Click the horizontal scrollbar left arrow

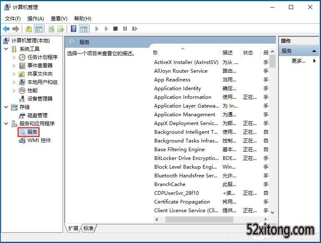157,220
